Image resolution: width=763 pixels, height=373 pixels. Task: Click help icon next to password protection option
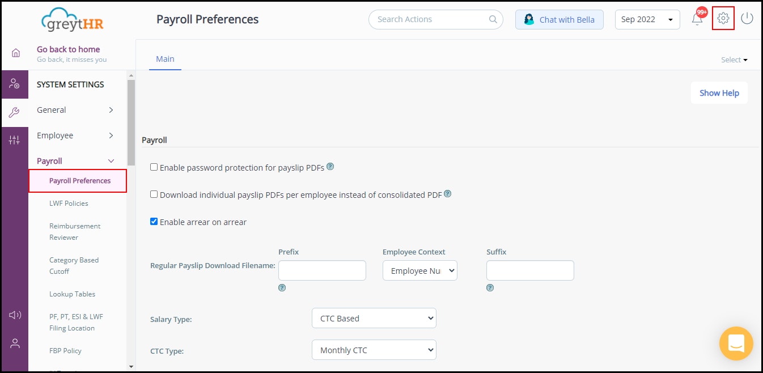click(x=330, y=167)
